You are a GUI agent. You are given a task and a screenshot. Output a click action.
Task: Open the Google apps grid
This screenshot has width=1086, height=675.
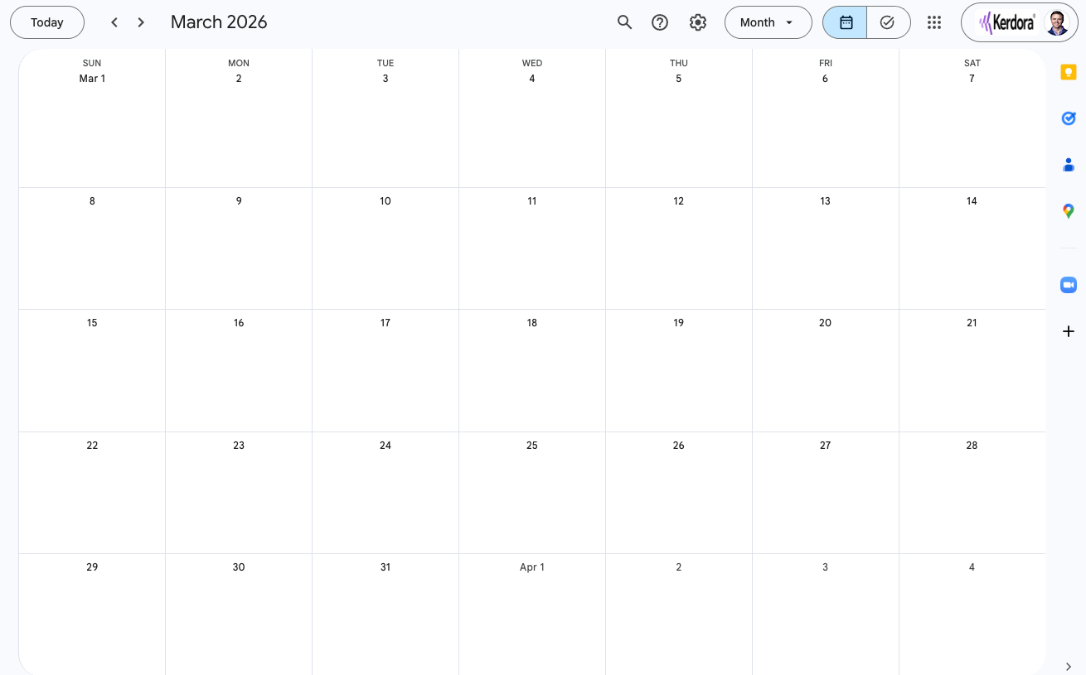(934, 22)
